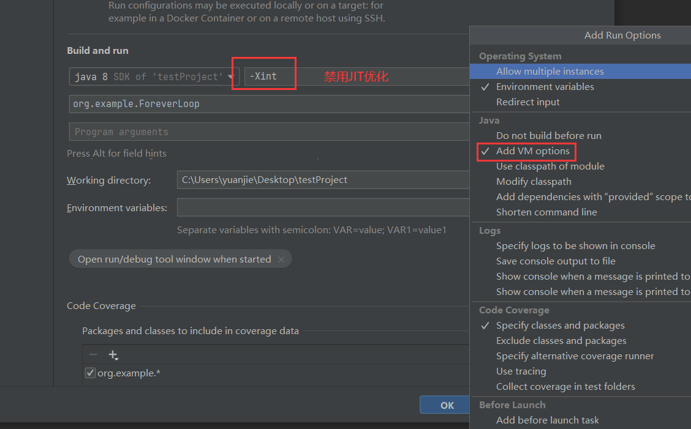Image resolution: width=691 pixels, height=429 pixels.
Task: Toggle Specify classes and packages option
Action: (x=580, y=326)
